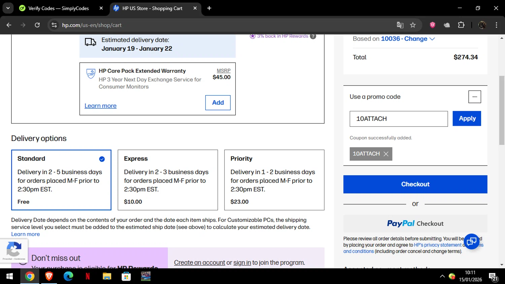The height and width of the screenshot is (284, 505).
Task: Click the HP Rewards help question mark
Action: pyautogui.click(x=313, y=36)
